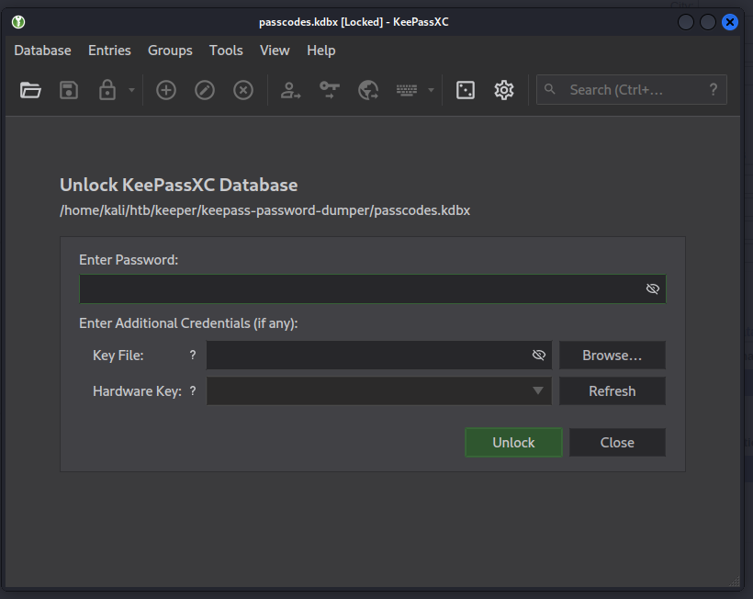Expand the Hardware Key dropdown
753x599 pixels.
[538, 391]
